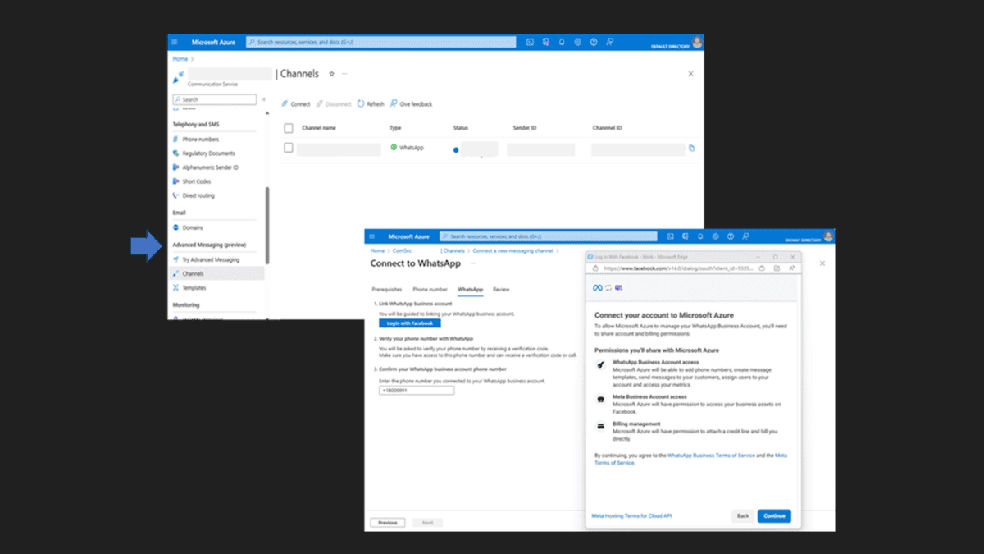The height and width of the screenshot is (554, 984).
Task: Open the hamburger menu in Channels window
Action: pyautogui.click(x=175, y=42)
